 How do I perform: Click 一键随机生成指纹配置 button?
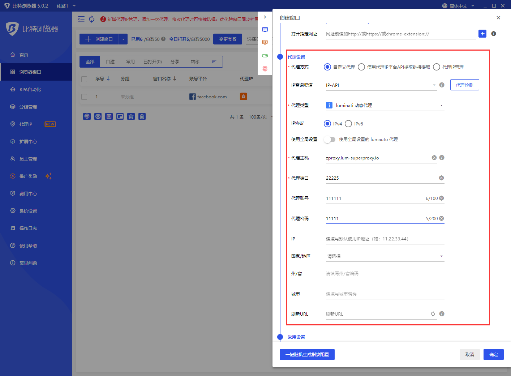click(x=307, y=354)
